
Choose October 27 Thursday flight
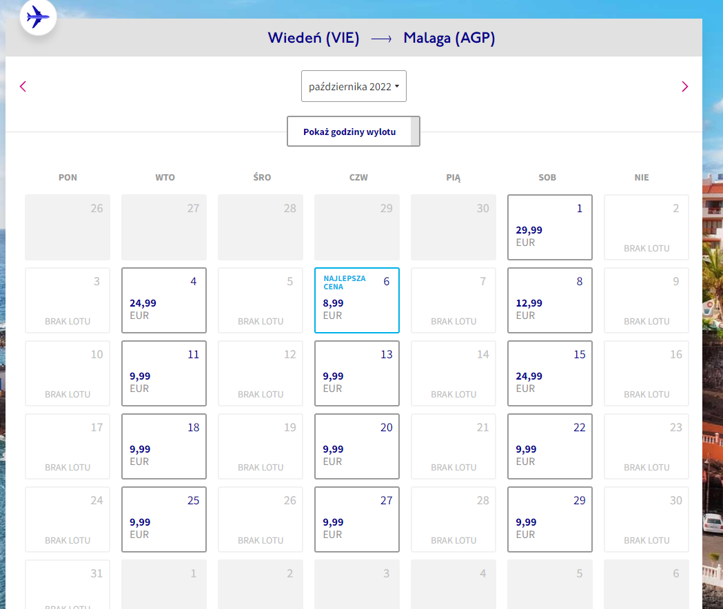tap(357, 519)
